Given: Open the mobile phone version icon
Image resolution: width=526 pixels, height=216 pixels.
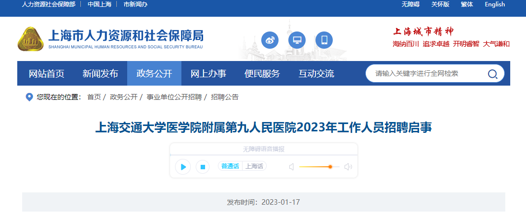Looking at the screenshot, I should click(x=324, y=40).
